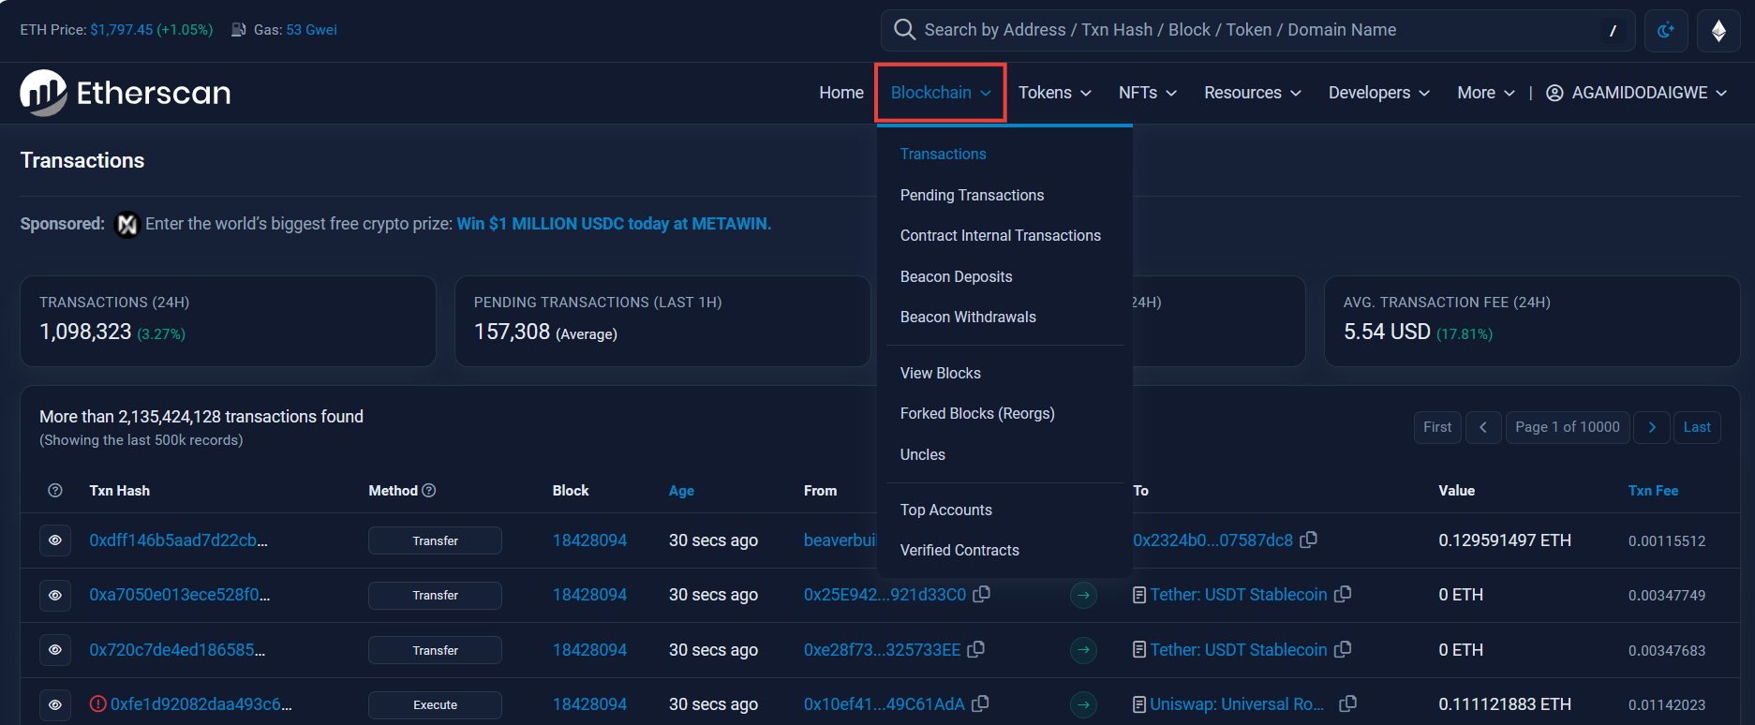Open block 18428094 link in first row
1755x725 pixels.
point(589,540)
